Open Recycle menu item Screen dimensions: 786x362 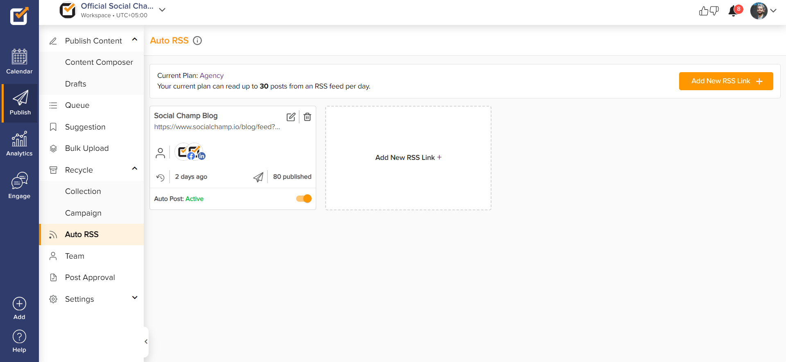tap(92, 170)
